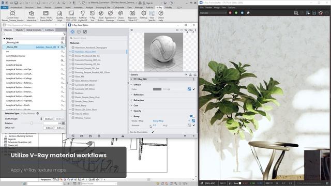The height and width of the screenshot is (186, 331).
Task: Select Aluminum_Anodized_Champagne material
Action: [91, 48]
